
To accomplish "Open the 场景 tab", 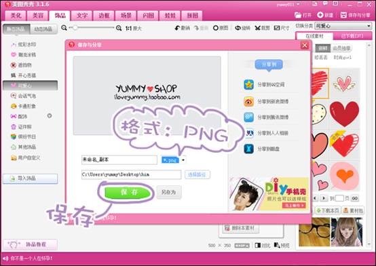I will click(126, 16).
